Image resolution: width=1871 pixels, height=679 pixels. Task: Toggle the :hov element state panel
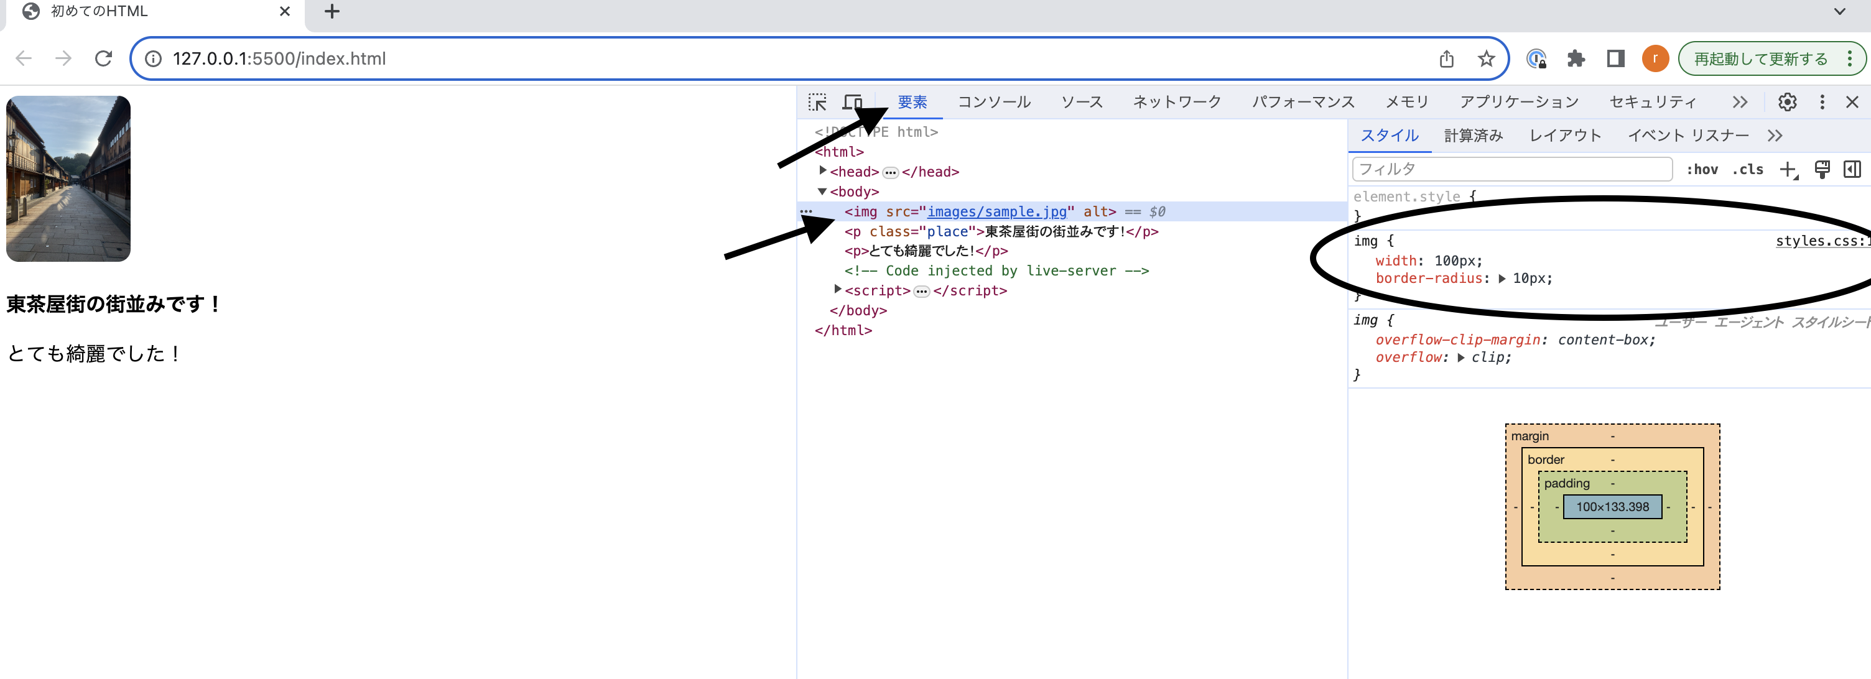(x=1701, y=170)
